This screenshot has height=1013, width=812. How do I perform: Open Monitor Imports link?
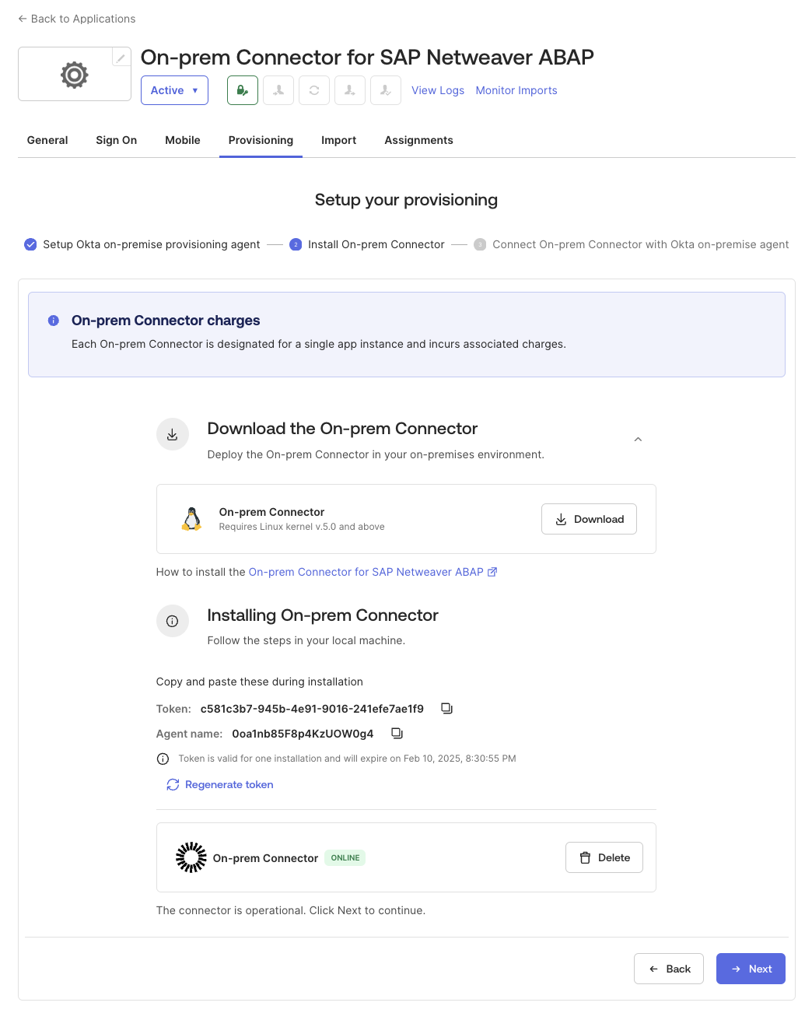point(516,90)
